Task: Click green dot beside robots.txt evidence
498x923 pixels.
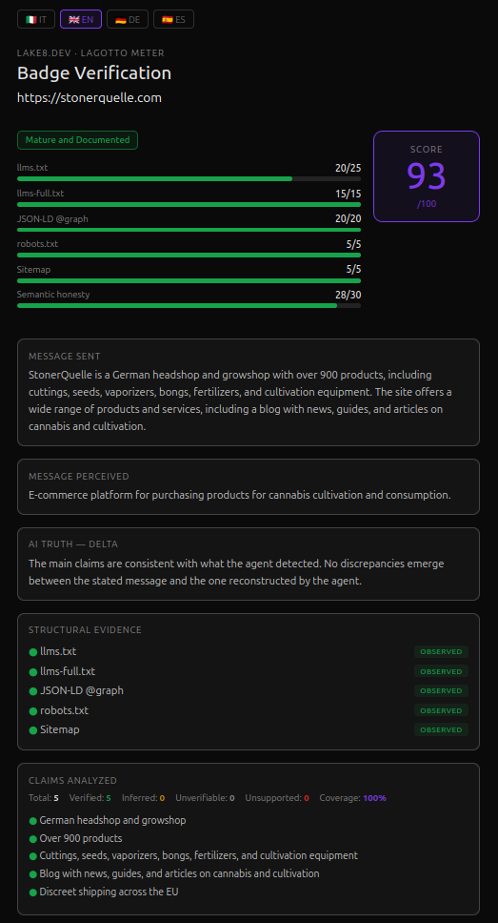Action: 33,710
